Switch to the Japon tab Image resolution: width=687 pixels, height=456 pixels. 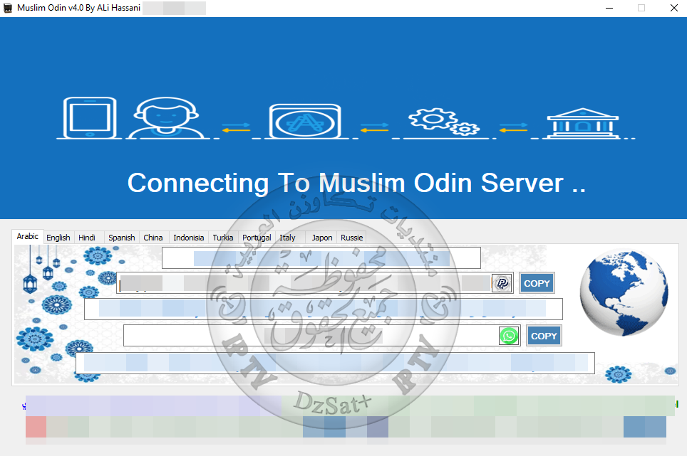pyautogui.click(x=321, y=238)
